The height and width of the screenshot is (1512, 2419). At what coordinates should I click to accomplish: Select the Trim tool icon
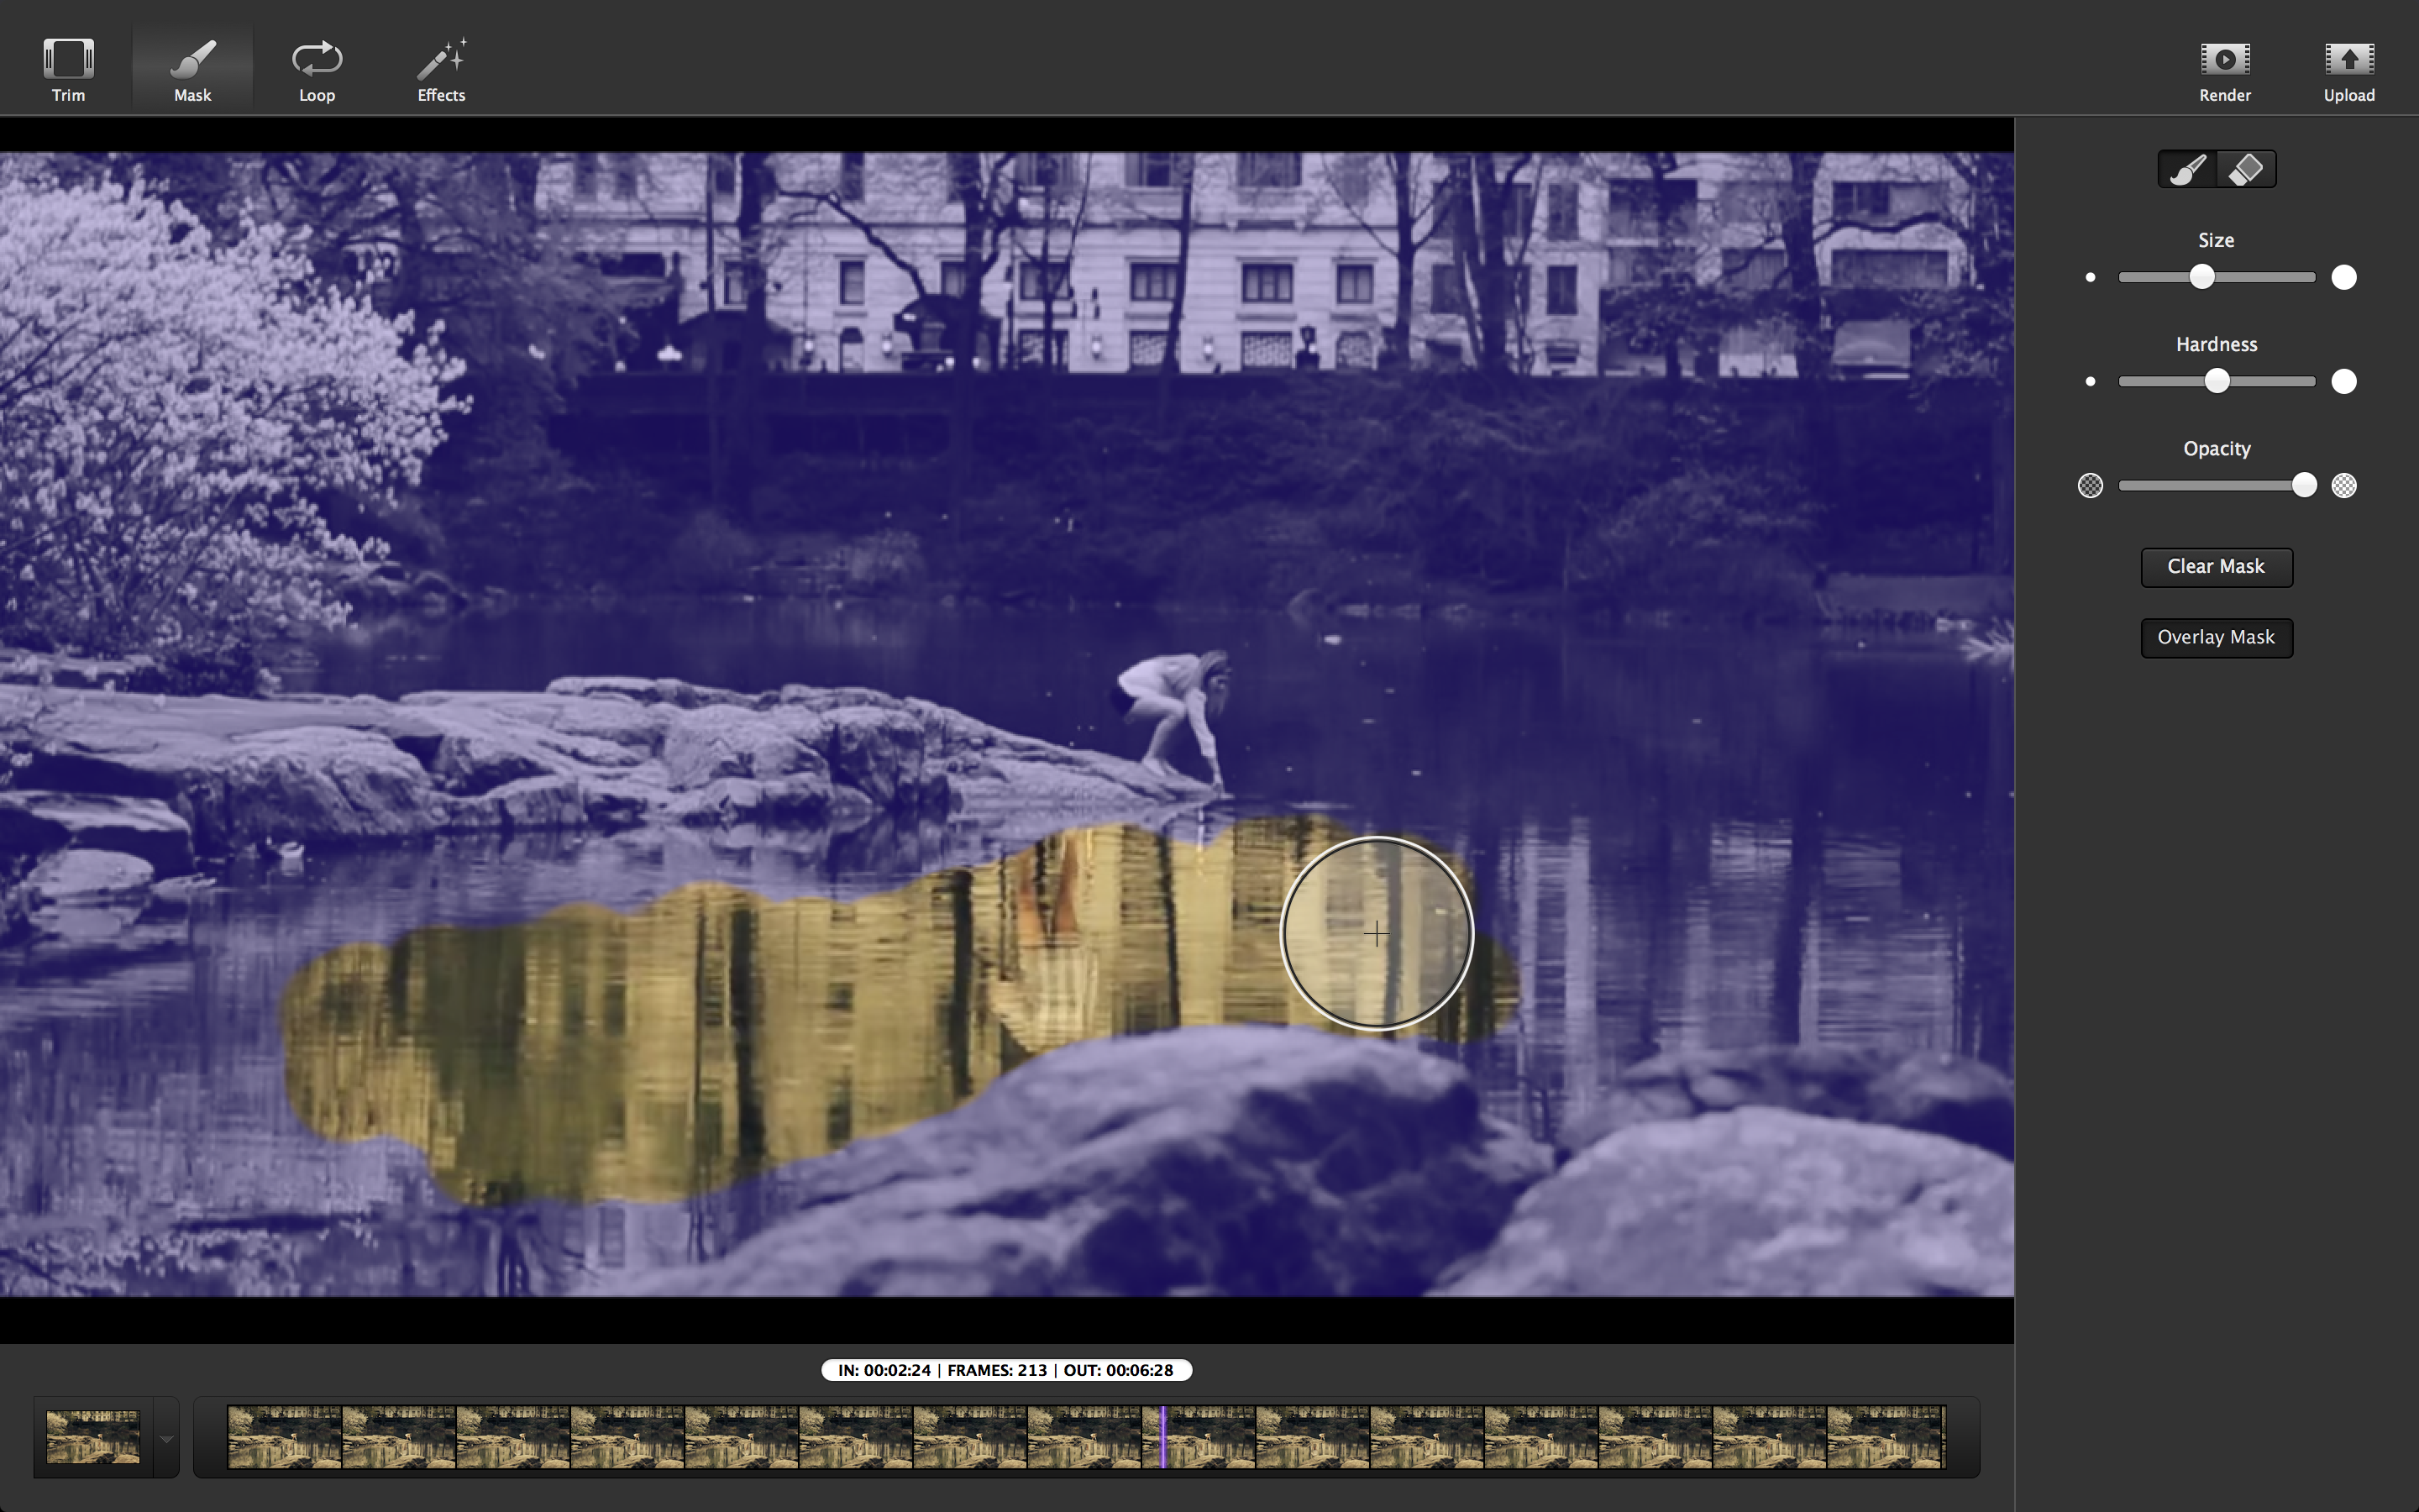click(68, 60)
